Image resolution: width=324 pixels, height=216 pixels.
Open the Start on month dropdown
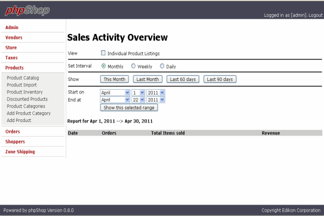click(x=115, y=92)
